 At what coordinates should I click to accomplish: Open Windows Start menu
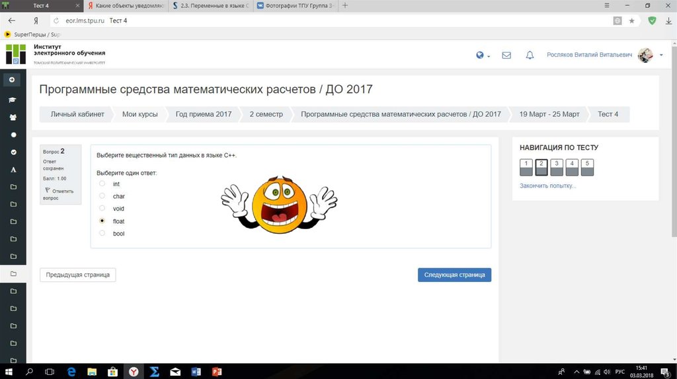point(8,371)
